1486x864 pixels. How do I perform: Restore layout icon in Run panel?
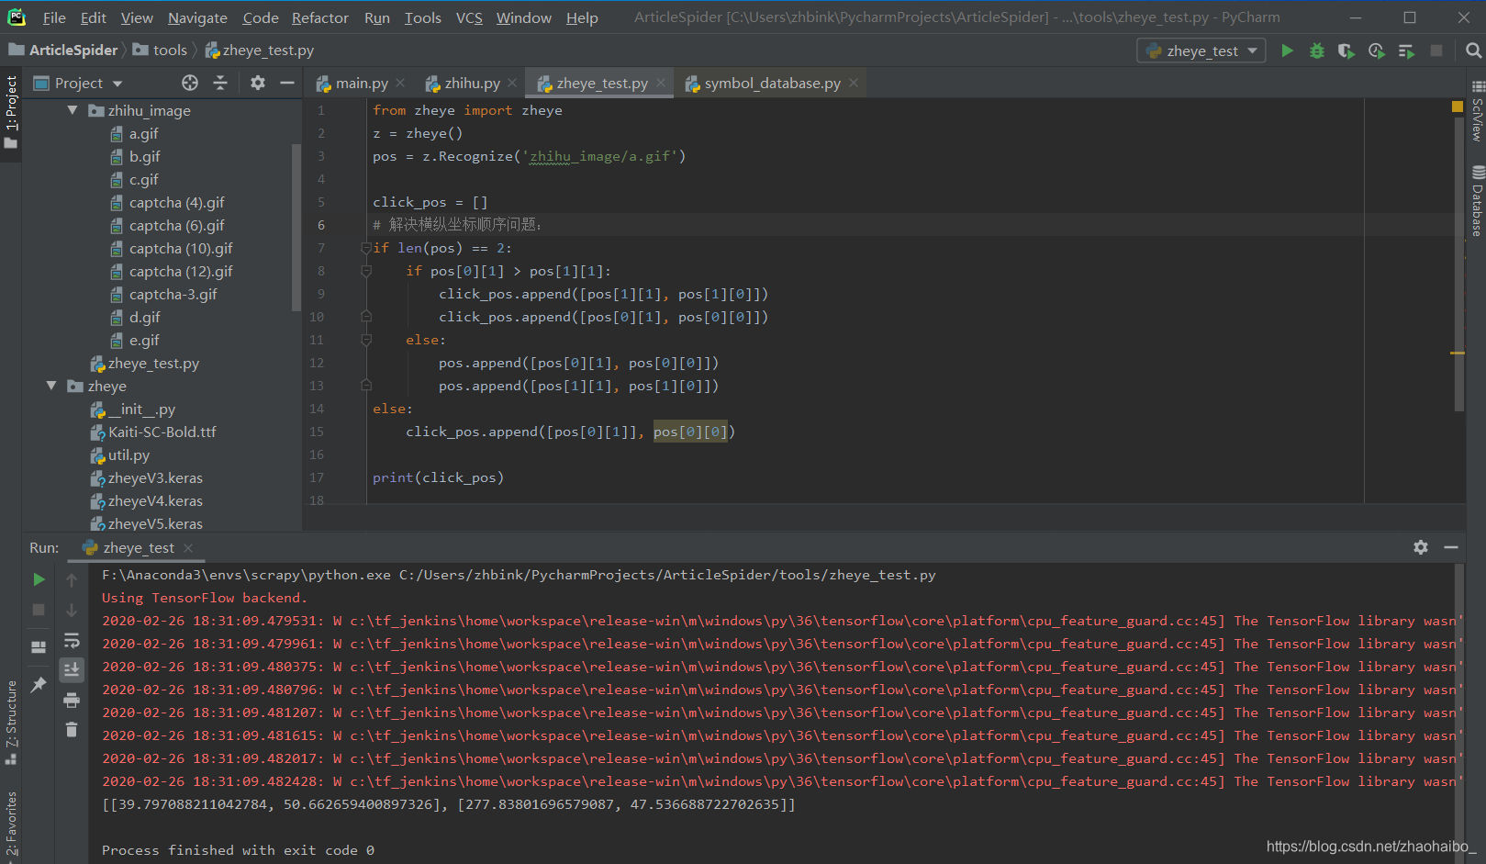(39, 647)
